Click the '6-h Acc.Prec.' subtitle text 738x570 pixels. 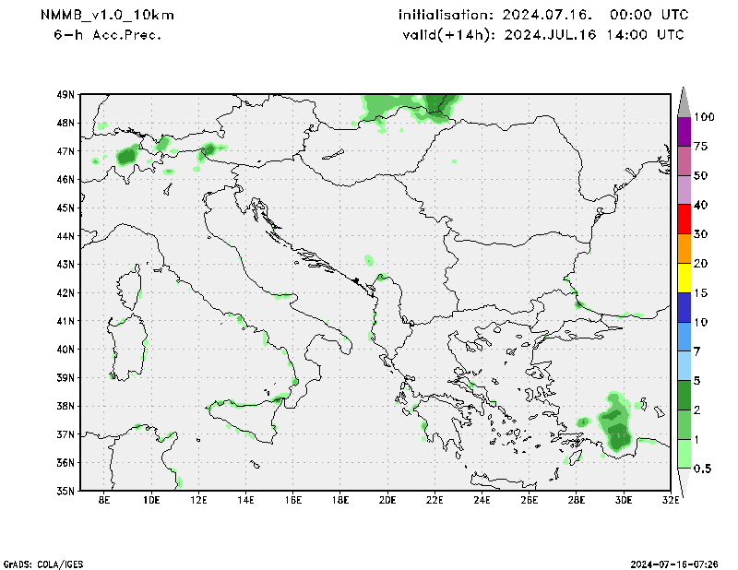tap(108, 35)
